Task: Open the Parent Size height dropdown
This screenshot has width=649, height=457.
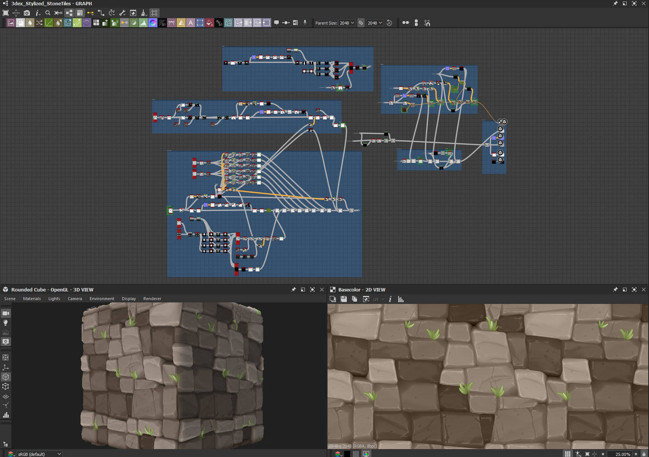Action: click(375, 23)
